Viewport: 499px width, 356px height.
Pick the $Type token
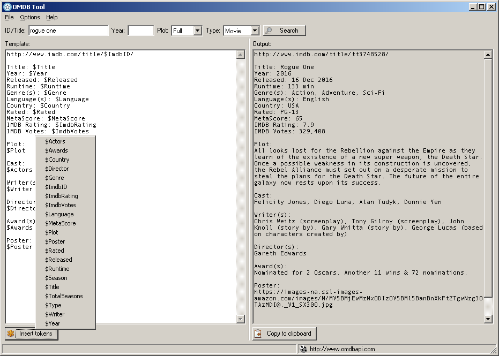coord(65,305)
